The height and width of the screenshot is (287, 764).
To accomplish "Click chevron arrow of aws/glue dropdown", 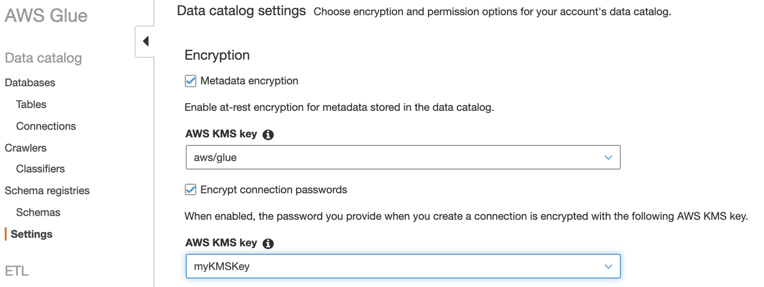I will (x=608, y=158).
